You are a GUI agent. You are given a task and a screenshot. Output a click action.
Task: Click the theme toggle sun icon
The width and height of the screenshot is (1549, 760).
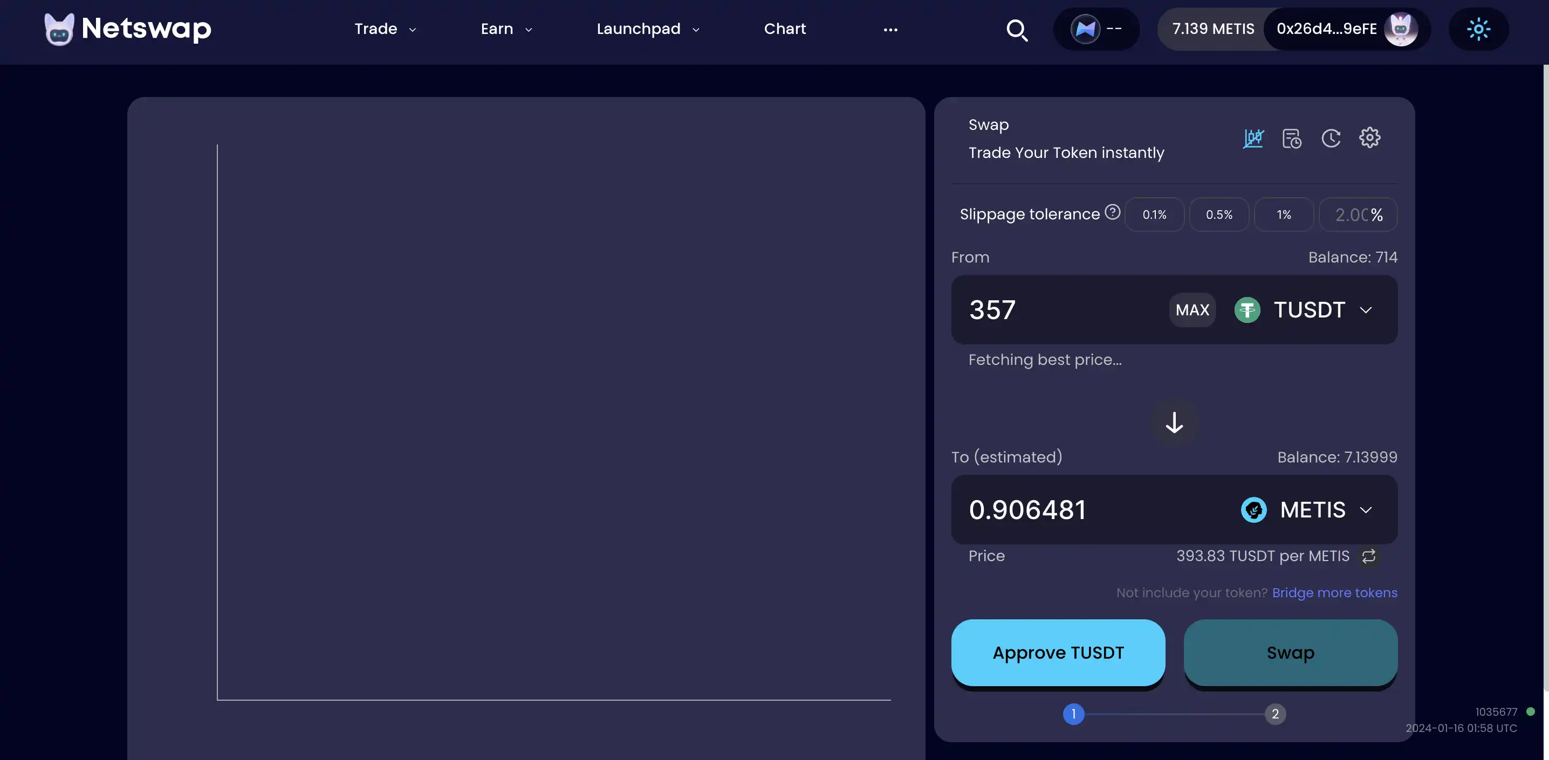pos(1479,29)
